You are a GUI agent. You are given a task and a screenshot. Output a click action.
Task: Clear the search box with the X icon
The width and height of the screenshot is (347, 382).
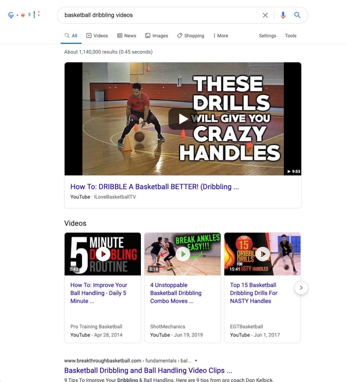click(x=265, y=15)
